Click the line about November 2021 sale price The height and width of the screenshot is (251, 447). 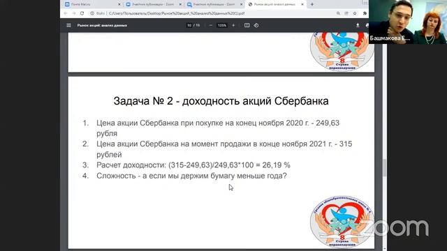[x=224, y=149]
